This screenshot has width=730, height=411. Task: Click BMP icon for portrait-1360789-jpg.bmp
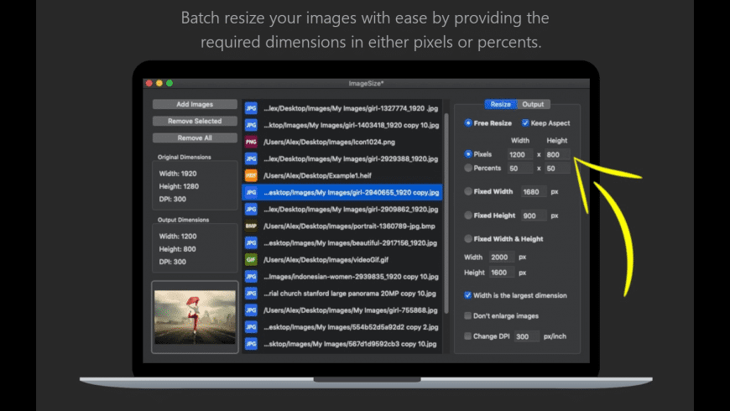pos(251,226)
